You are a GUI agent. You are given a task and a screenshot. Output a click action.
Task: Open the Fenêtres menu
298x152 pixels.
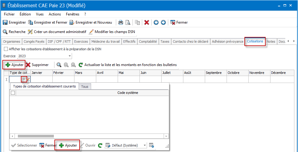[73, 14]
